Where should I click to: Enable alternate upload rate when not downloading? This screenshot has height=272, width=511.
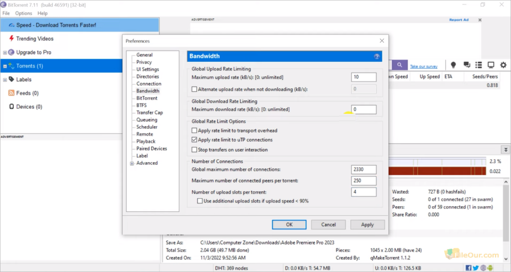click(x=194, y=89)
